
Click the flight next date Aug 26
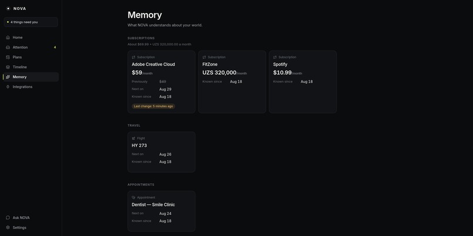165,154
